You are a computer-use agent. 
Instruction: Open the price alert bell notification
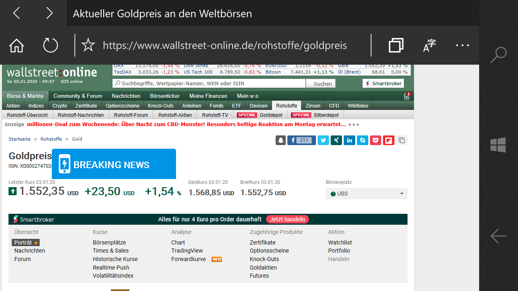click(280, 140)
